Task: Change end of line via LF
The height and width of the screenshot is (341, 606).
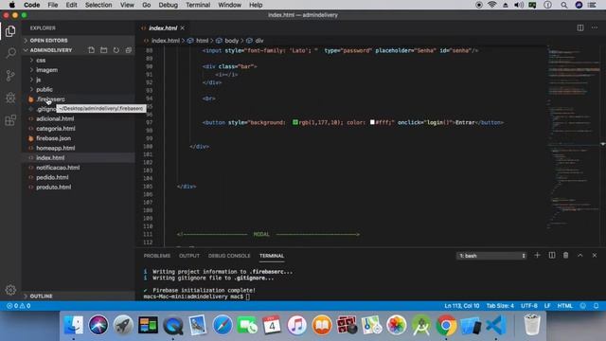Action: click(547, 306)
